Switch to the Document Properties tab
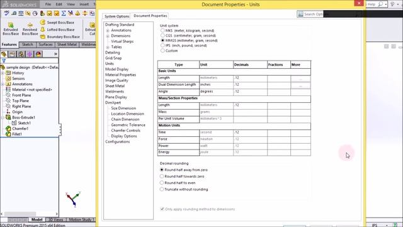This screenshot has height=227, width=403. [150, 16]
